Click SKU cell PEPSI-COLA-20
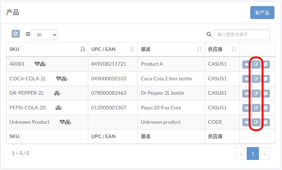The height and width of the screenshot is (170, 282). (27, 108)
